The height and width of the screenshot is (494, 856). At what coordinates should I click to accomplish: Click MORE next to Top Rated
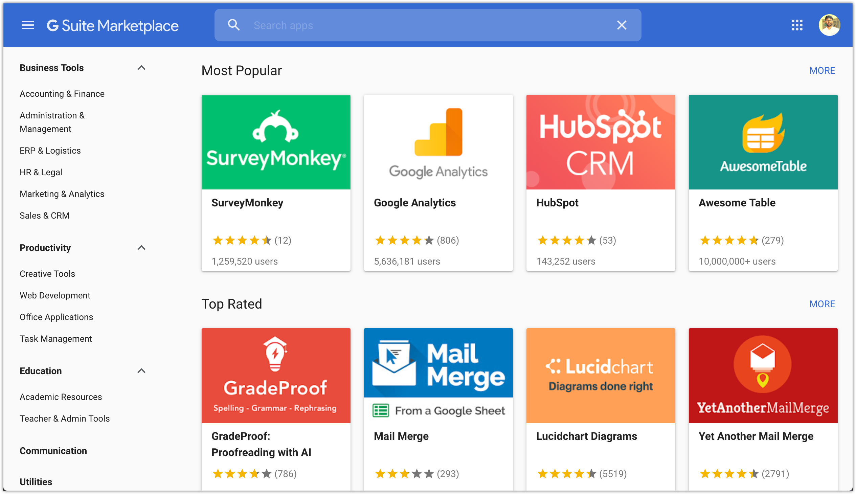click(x=822, y=304)
